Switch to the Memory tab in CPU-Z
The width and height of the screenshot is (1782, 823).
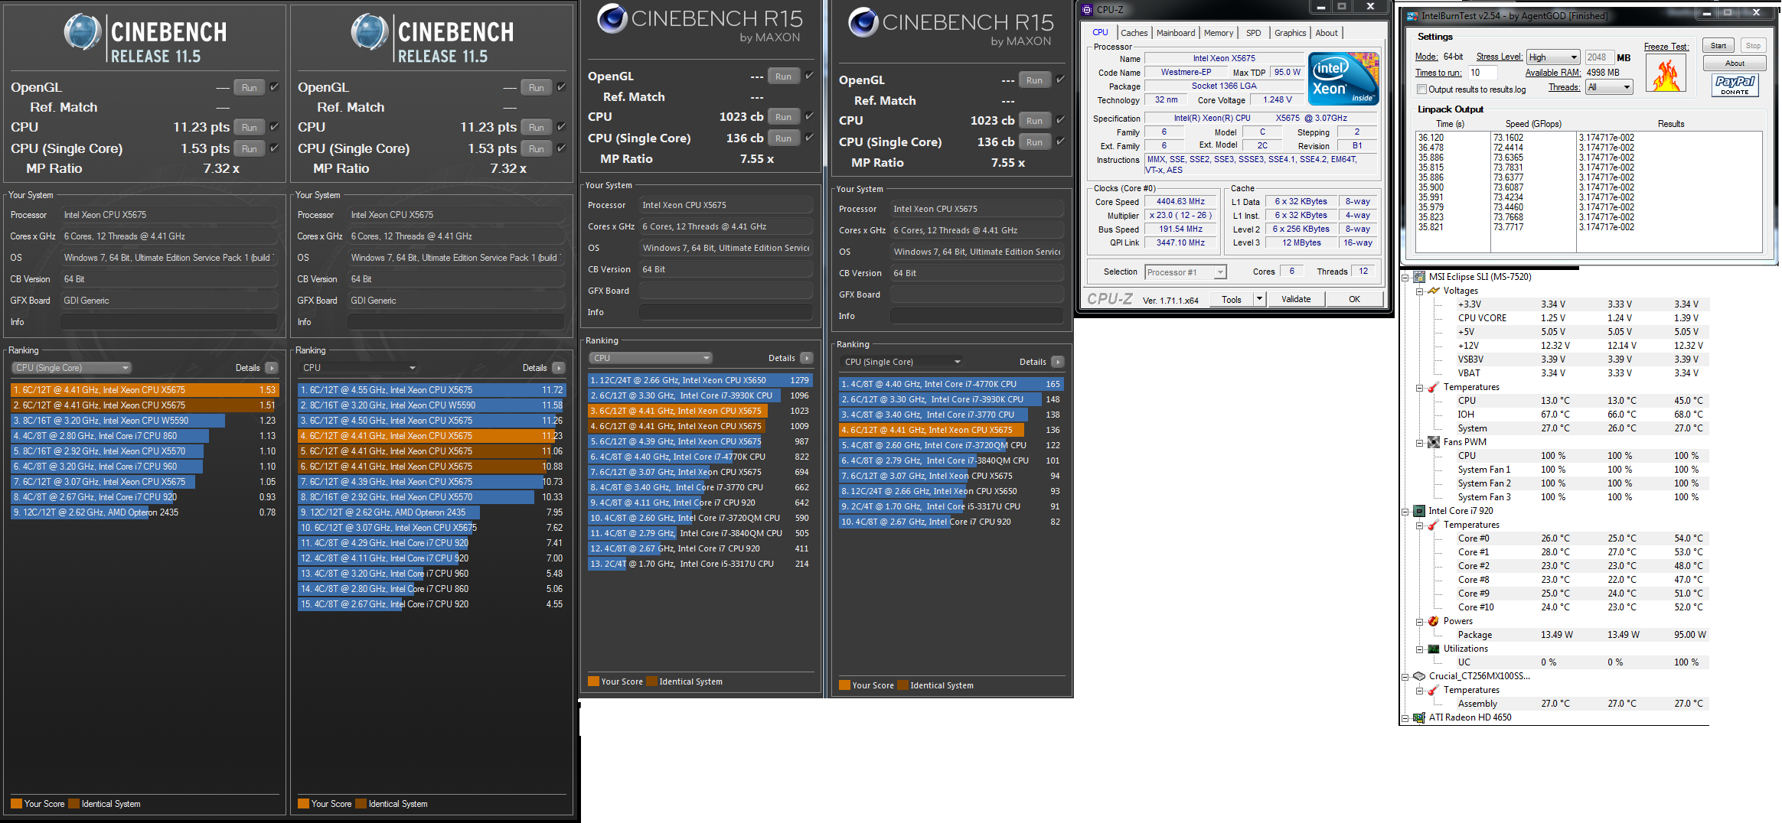pos(1219,33)
